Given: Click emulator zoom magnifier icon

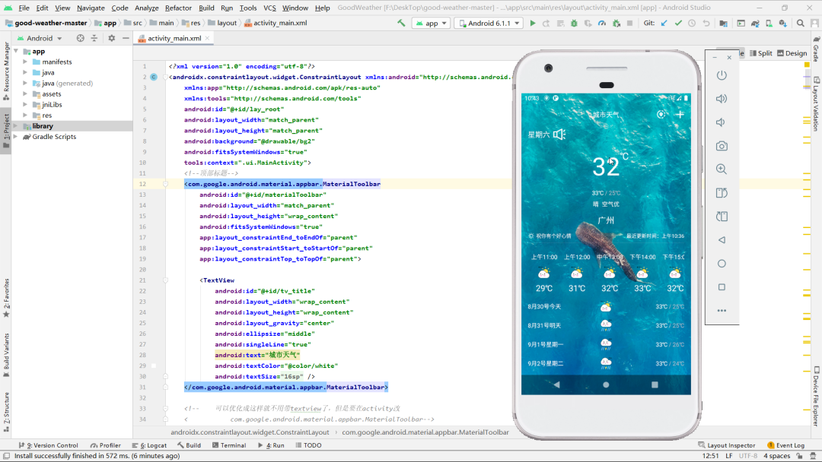Looking at the screenshot, I should click(x=722, y=169).
